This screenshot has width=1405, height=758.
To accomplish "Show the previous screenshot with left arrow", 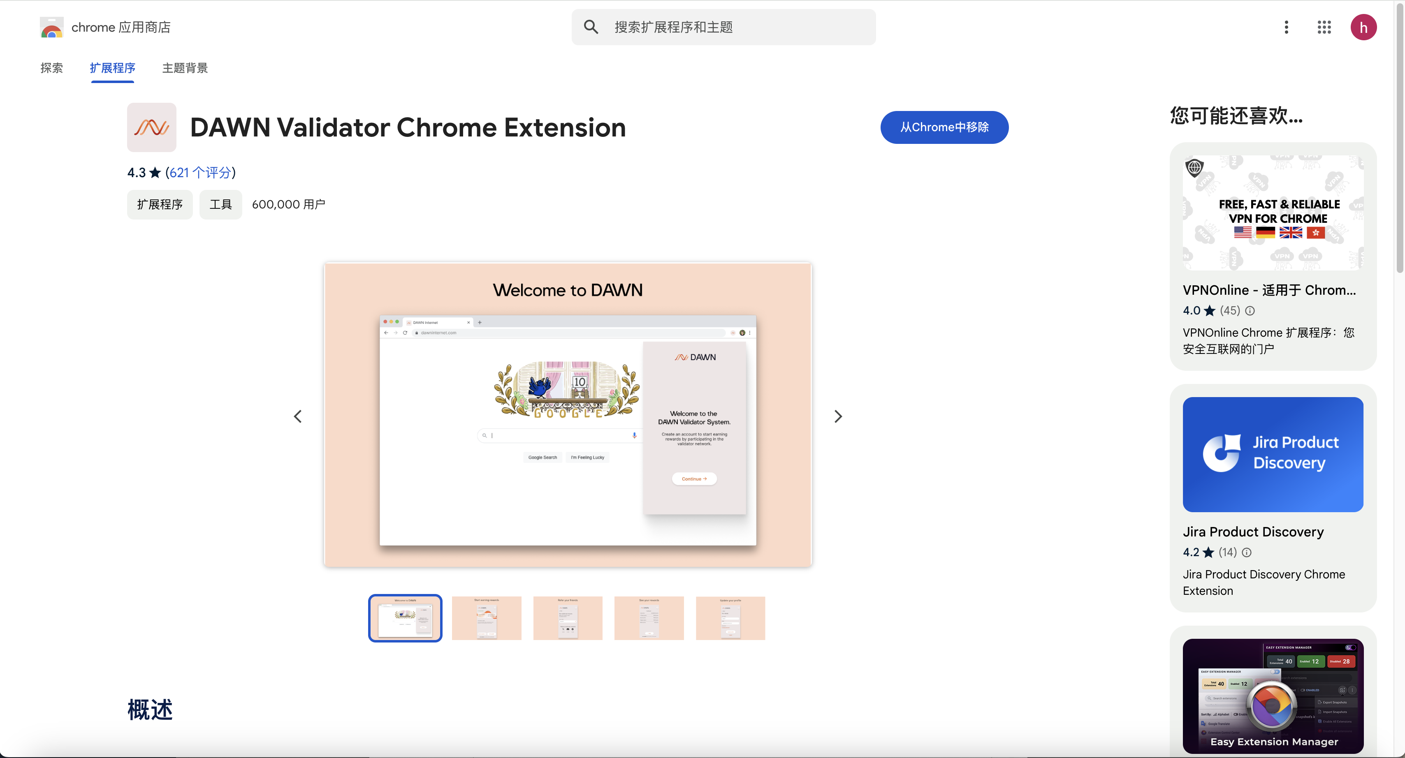I will [298, 416].
